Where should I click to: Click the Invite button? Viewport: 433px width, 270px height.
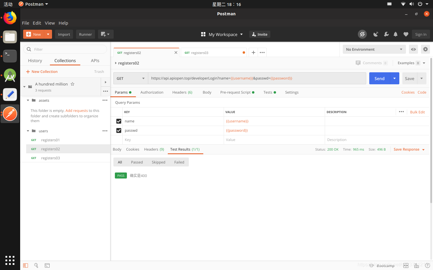(x=260, y=34)
